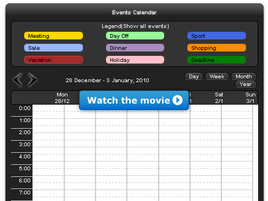
Task: Switch to the Year view
Action: coord(245,84)
